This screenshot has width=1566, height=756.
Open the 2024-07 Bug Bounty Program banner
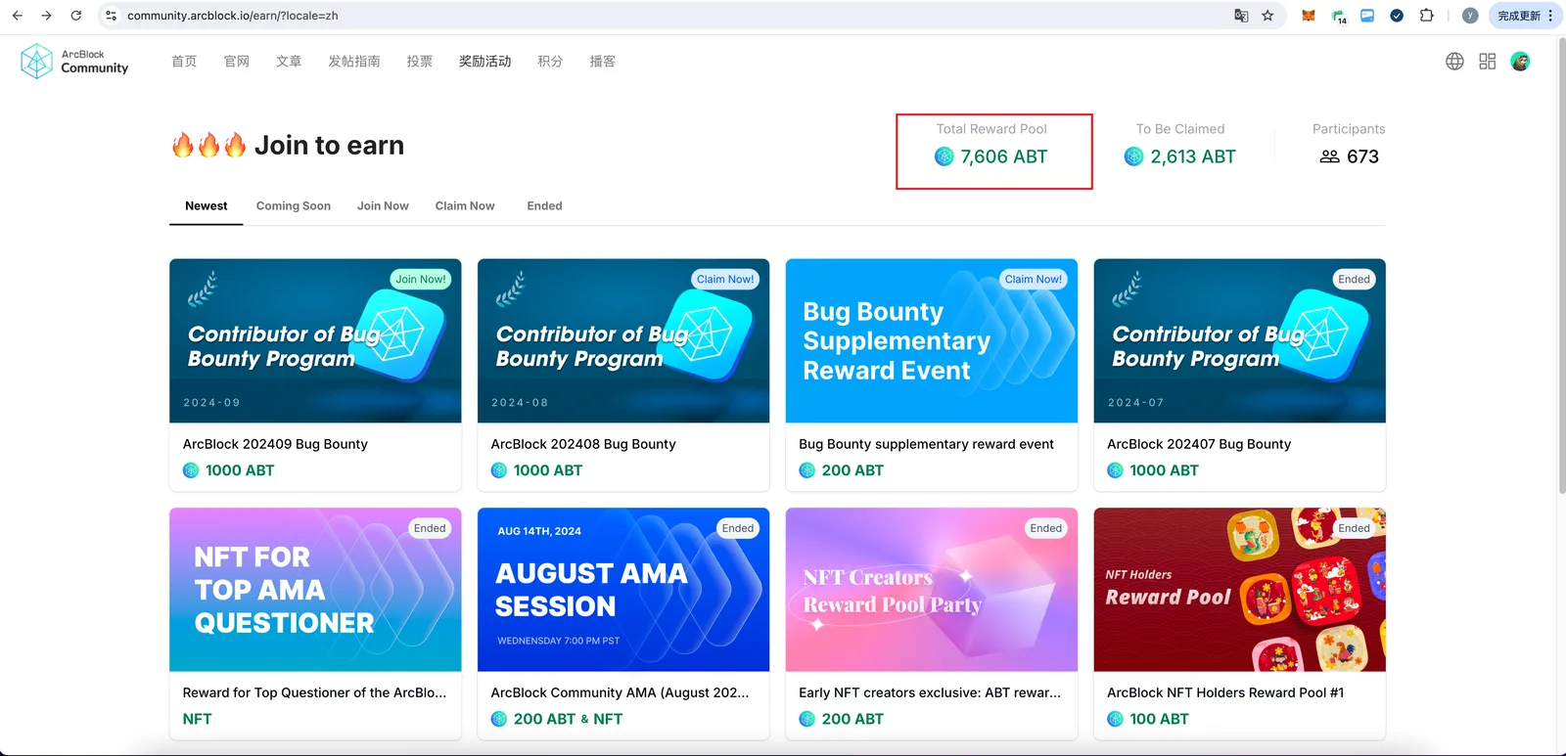[1240, 341]
